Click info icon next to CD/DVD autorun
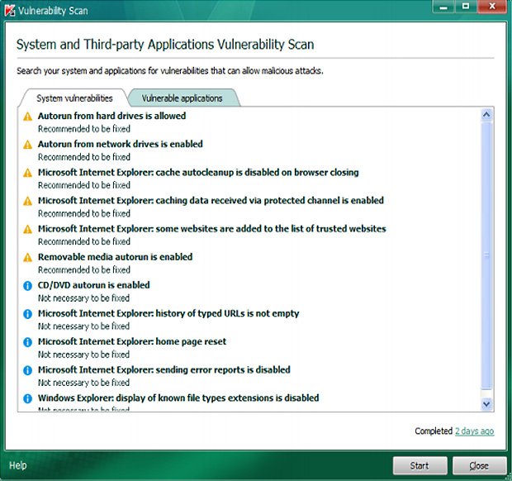The image size is (512, 481). point(27,286)
